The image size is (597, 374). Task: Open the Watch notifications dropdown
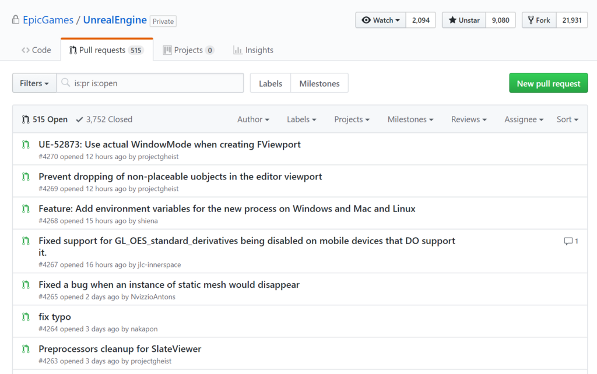pyautogui.click(x=381, y=20)
